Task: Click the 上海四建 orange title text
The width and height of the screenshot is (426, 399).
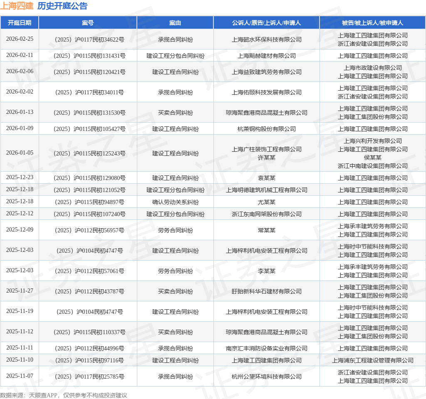Action: click(17, 6)
